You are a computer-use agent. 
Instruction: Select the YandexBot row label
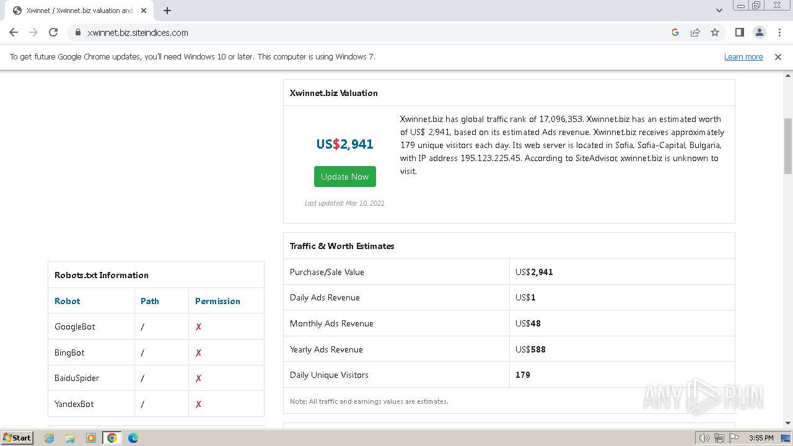coord(74,404)
